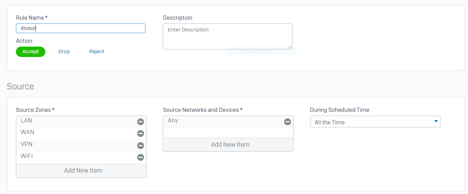Select the Accept action

coord(30,51)
